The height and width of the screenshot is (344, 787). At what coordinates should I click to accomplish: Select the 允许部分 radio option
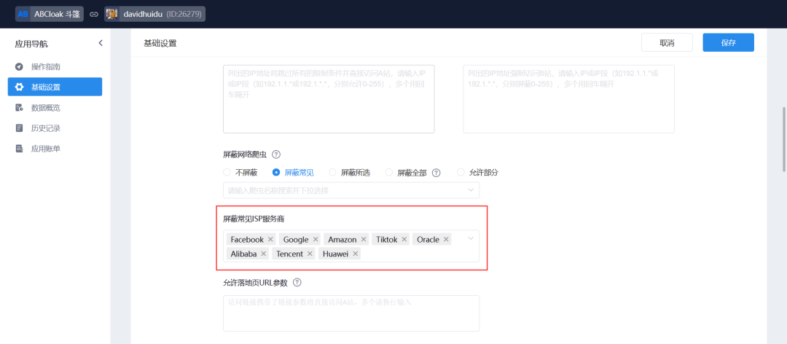click(478, 172)
